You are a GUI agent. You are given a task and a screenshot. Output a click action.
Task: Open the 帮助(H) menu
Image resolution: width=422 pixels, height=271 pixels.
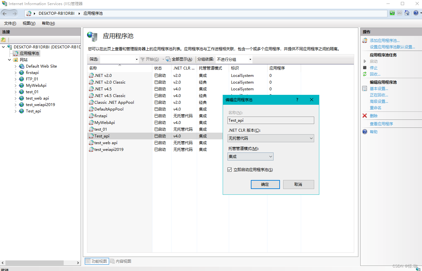coord(48,23)
